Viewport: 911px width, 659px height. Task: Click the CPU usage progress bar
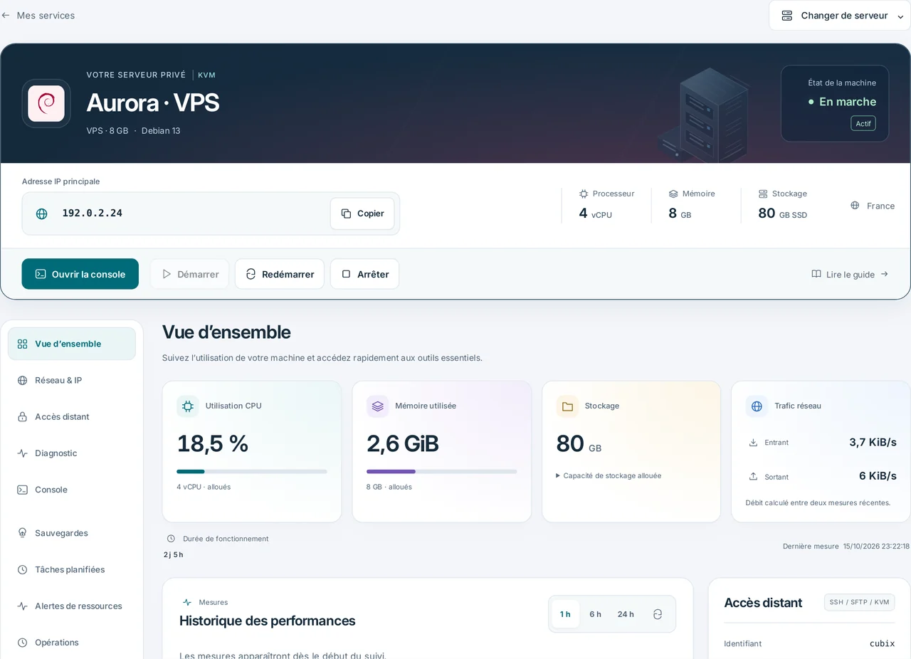pos(252,471)
